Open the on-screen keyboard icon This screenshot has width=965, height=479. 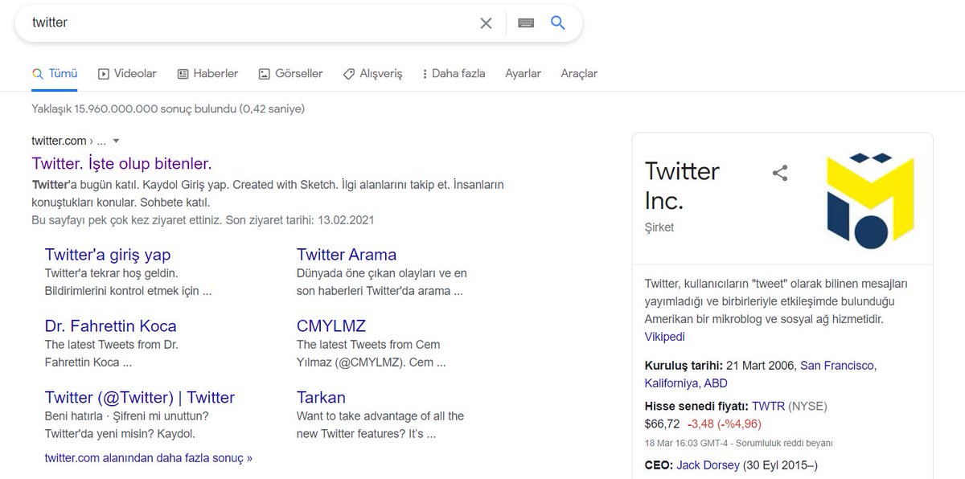pos(526,23)
